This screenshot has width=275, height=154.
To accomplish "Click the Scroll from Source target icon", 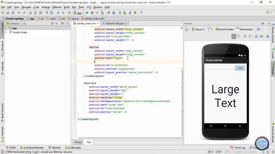I will [52, 23].
